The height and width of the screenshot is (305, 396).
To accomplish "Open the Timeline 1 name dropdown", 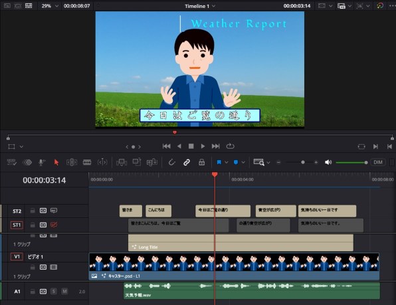I will pyautogui.click(x=214, y=6).
